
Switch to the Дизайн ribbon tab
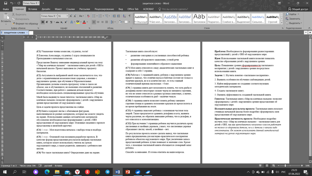coord(46,9)
